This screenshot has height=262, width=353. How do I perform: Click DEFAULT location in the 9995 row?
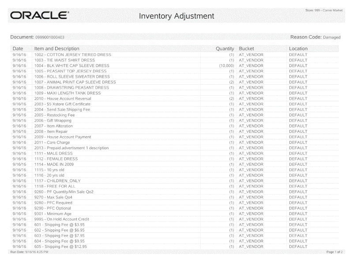298,219
